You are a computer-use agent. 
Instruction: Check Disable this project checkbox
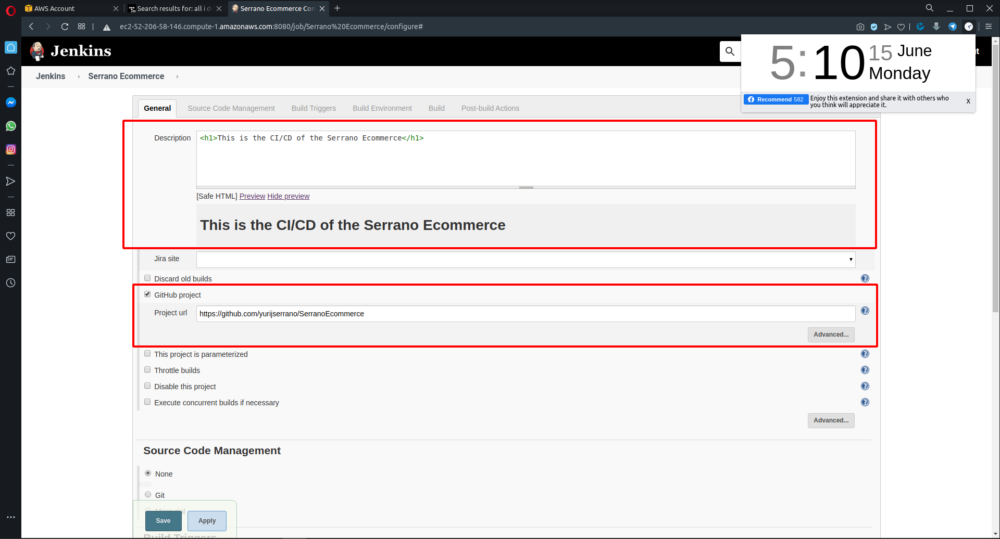click(147, 386)
